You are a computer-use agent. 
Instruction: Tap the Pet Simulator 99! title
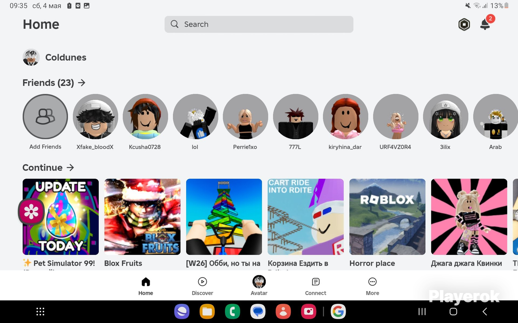[59, 263]
